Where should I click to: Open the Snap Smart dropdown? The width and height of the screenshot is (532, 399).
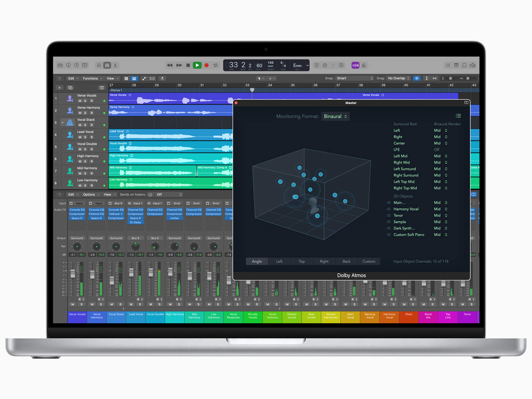[355, 78]
